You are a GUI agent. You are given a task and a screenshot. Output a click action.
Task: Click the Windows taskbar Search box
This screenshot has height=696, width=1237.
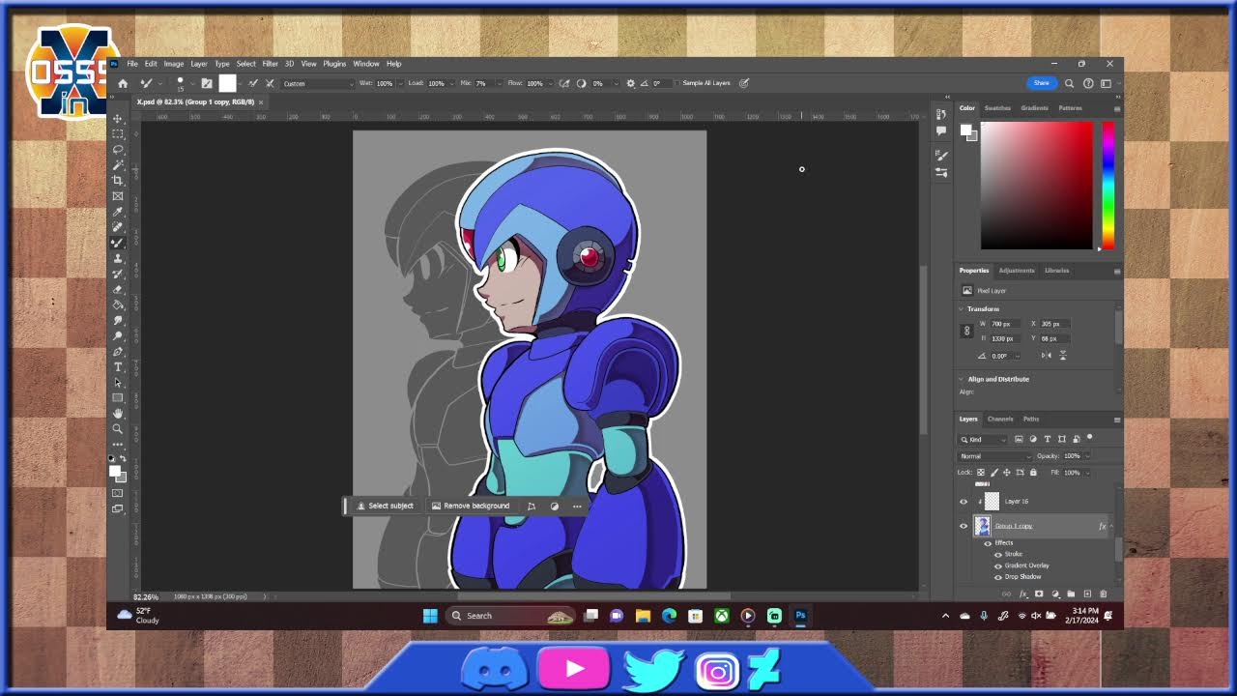click(512, 616)
